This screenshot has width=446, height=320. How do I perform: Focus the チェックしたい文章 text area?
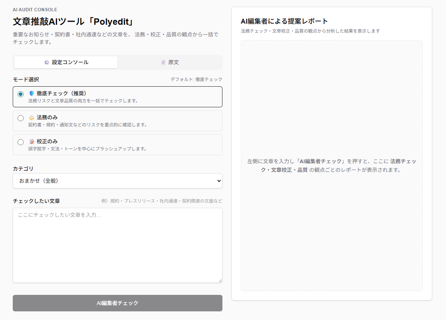click(x=117, y=245)
